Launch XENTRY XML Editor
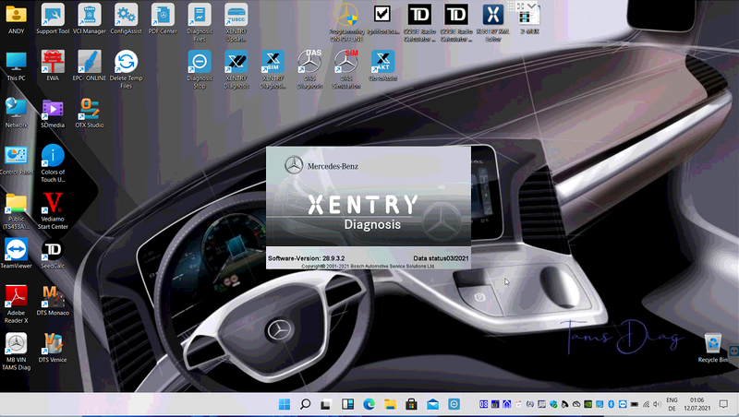Screen dimensions: 739x417 click(x=492, y=22)
